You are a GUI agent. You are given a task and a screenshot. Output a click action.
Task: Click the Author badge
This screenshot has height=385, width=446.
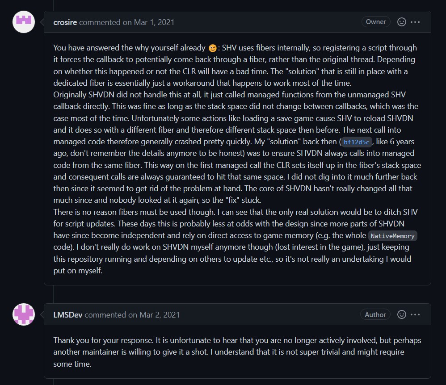[375, 314]
